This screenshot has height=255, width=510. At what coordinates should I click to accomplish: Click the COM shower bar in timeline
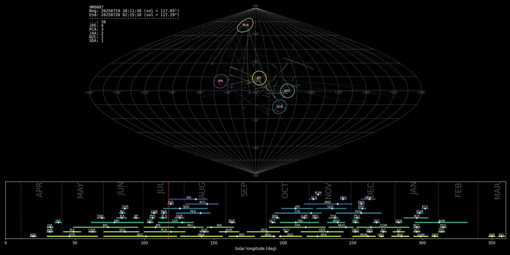[x=383, y=227]
